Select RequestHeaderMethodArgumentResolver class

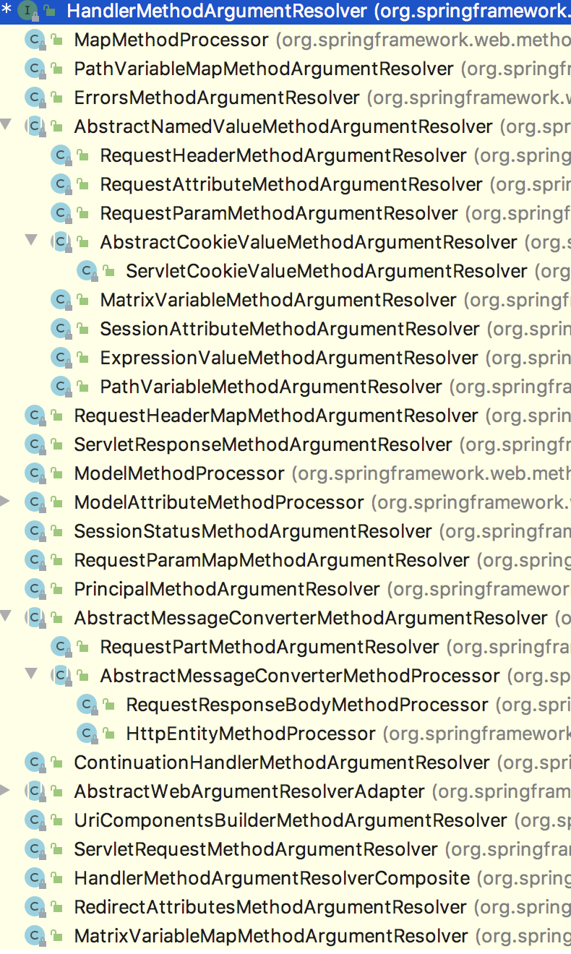click(283, 155)
